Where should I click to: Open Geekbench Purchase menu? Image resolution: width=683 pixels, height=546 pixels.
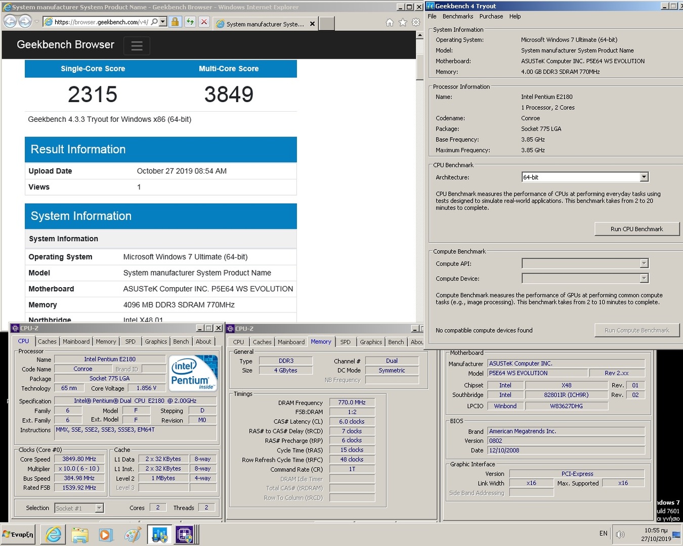pyautogui.click(x=491, y=16)
